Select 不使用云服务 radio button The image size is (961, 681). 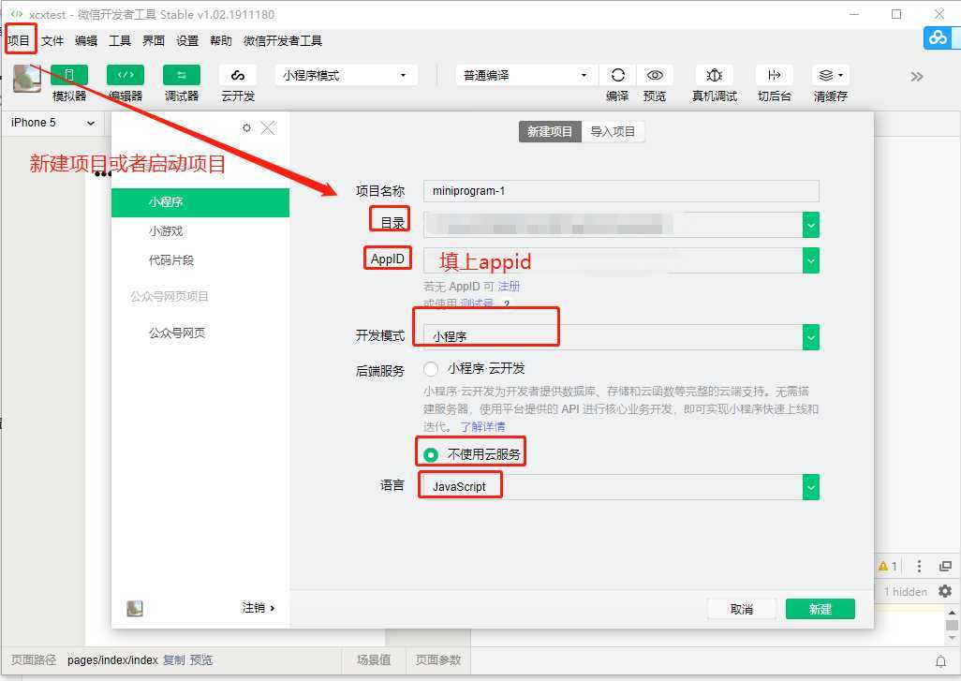[x=431, y=455]
